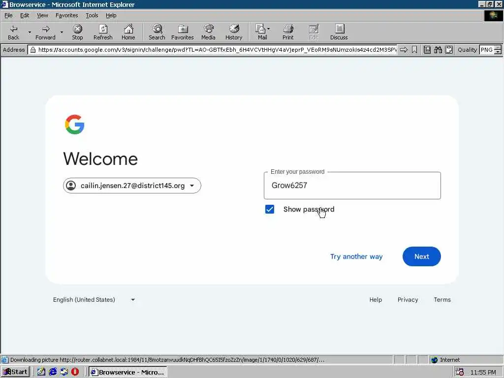
Task: Click the blue Next button
Action: point(421,256)
